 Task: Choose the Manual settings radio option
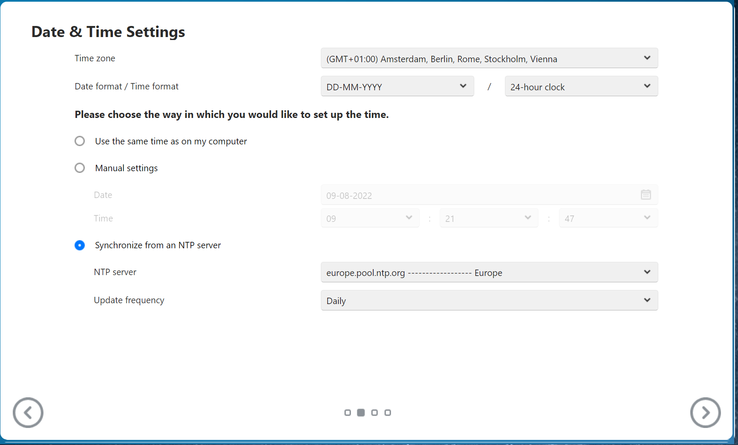(x=80, y=168)
